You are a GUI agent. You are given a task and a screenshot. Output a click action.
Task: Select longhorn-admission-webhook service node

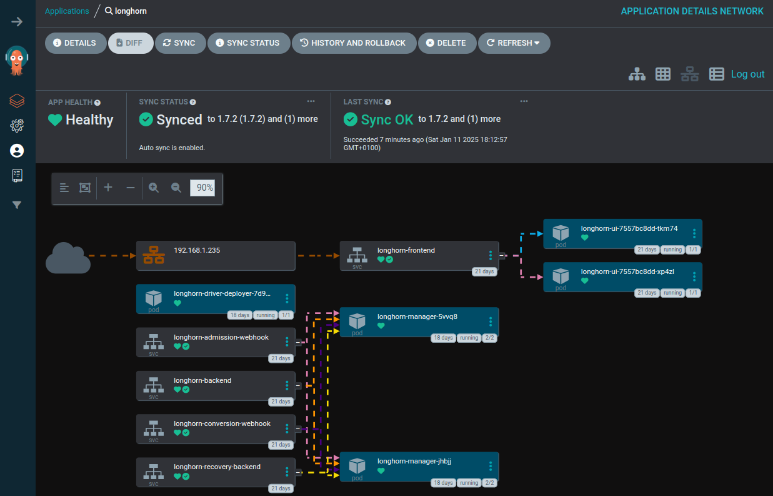(x=216, y=342)
